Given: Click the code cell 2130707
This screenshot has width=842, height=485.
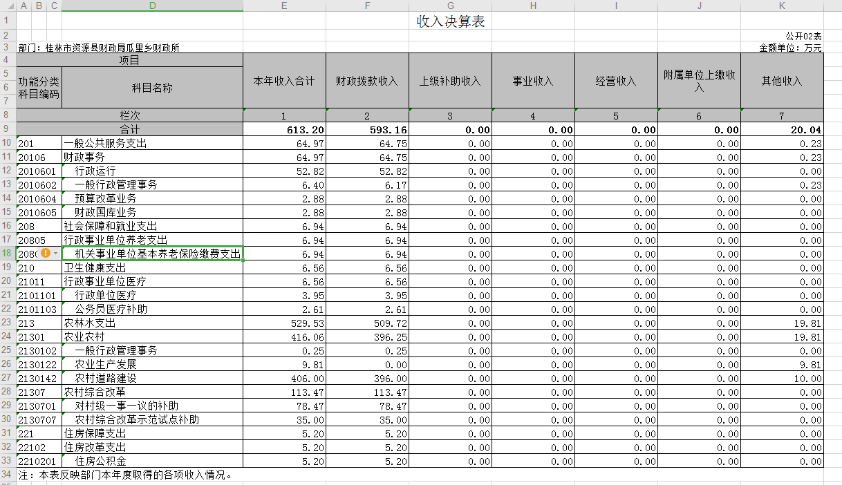Looking at the screenshot, I should (39, 420).
